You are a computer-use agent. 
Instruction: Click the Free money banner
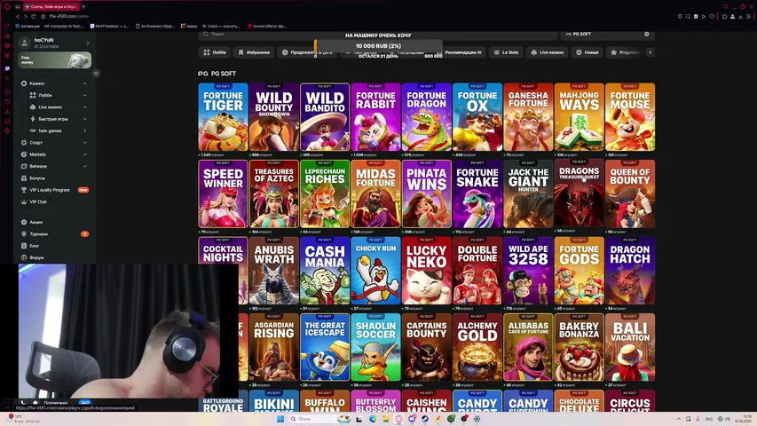[x=54, y=60]
